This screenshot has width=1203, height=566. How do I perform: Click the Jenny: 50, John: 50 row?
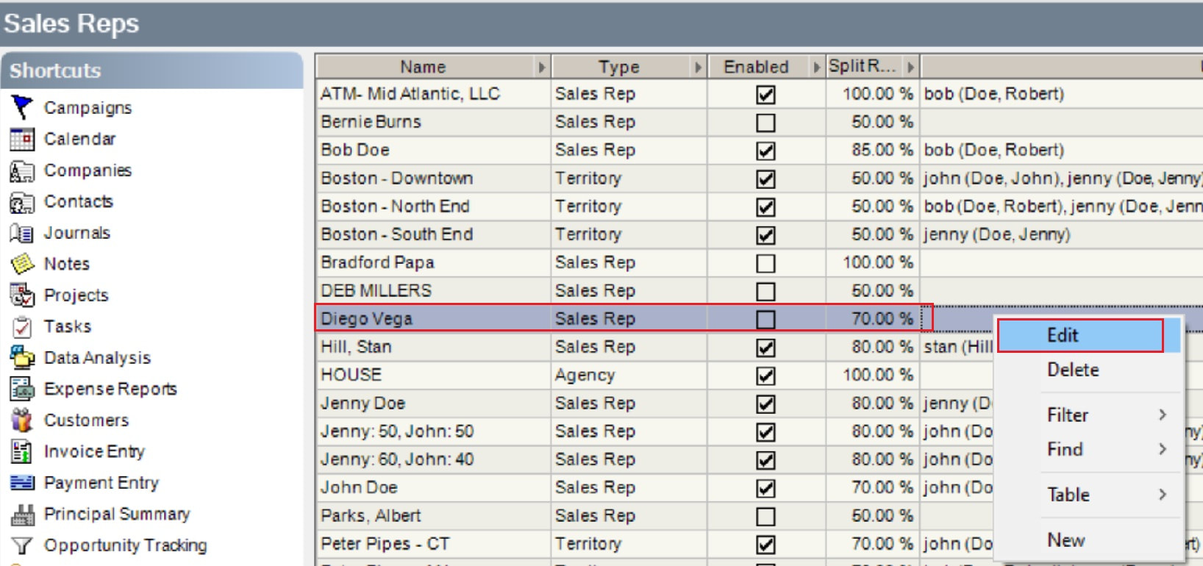coord(434,431)
